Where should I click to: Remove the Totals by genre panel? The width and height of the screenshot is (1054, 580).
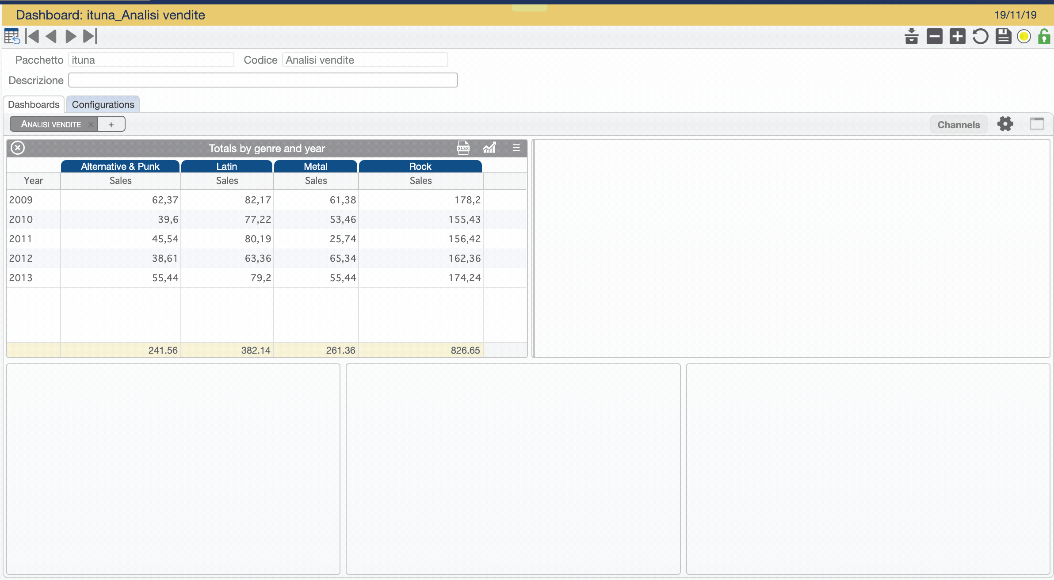click(x=18, y=148)
